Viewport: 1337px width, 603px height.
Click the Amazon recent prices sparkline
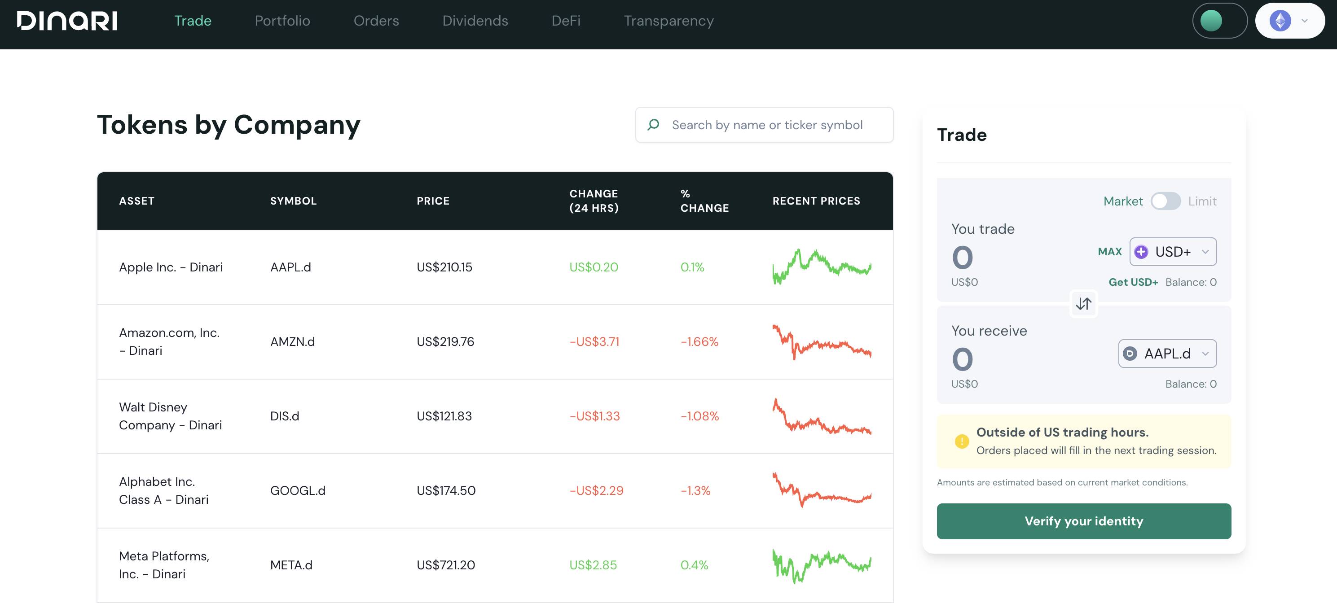coord(821,341)
